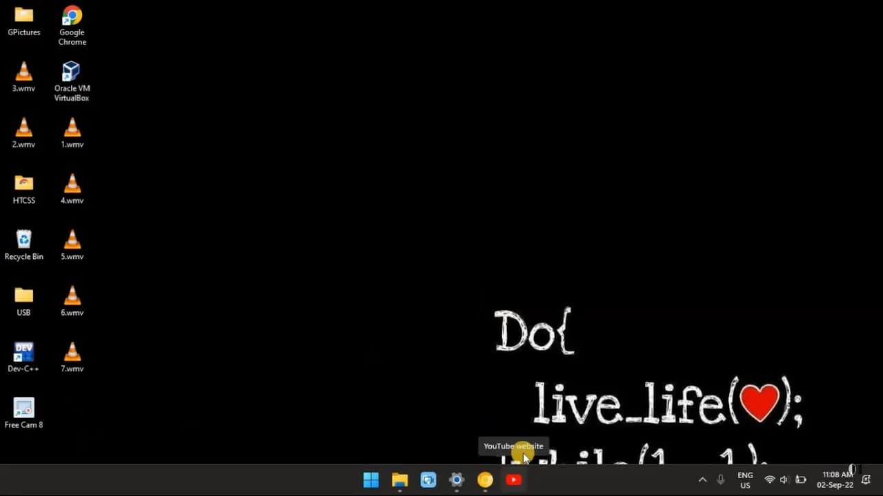Play the 1.wmv video file
The height and width of the screenshot is (496, 883).
tap(72, 127)
